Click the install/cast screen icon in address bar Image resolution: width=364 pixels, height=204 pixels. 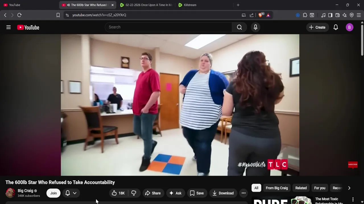244,15
